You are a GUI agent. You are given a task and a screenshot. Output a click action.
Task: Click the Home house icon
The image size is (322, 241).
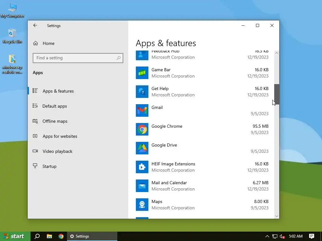[x=36, y=43]
